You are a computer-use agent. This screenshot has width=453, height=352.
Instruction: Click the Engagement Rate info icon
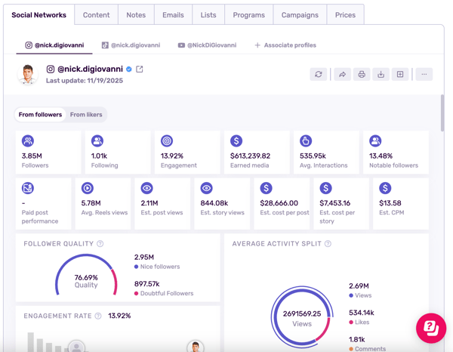[x=98, y=316]
